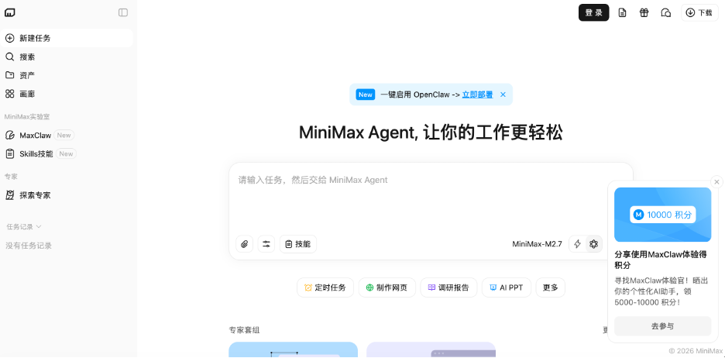The width and height of the screenshot is (725, 358).
Task: Click the 专家套组 heading text
Action: (244, 330)
